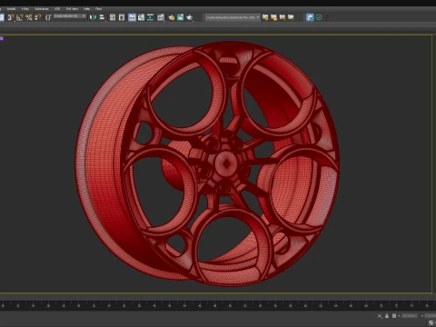Viewport: 436px width, 327px height.
Task: Open the project path dropdown
Action: [233, 17]
